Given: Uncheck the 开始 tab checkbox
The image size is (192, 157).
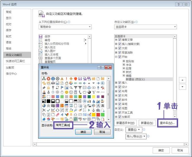Looking at the screenshot, I should pyautogui.click(x=120, y=57).
